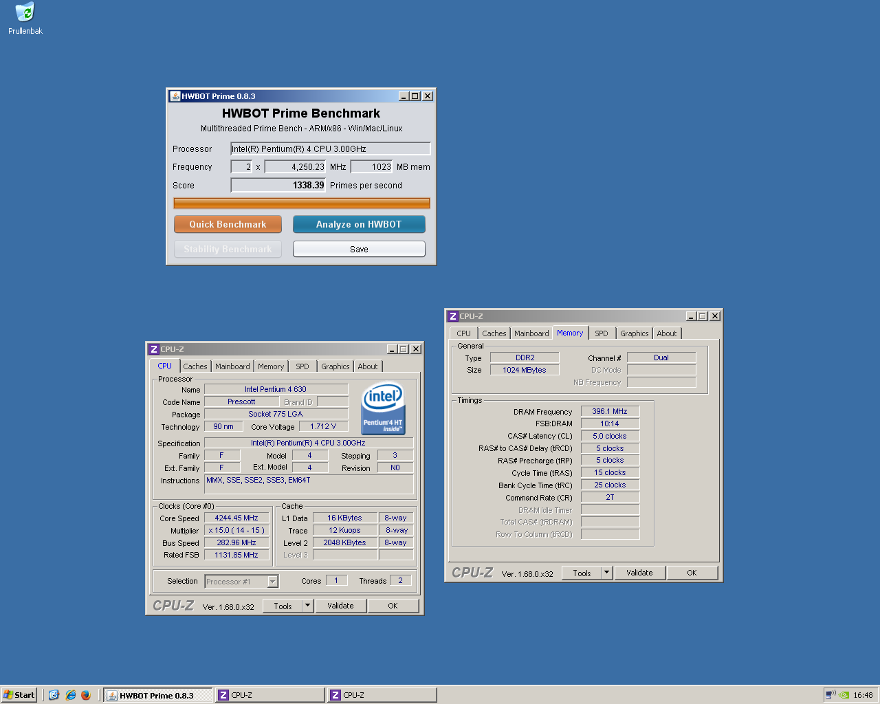Click the FSB:DRAM value 10:14

[610, 423]
